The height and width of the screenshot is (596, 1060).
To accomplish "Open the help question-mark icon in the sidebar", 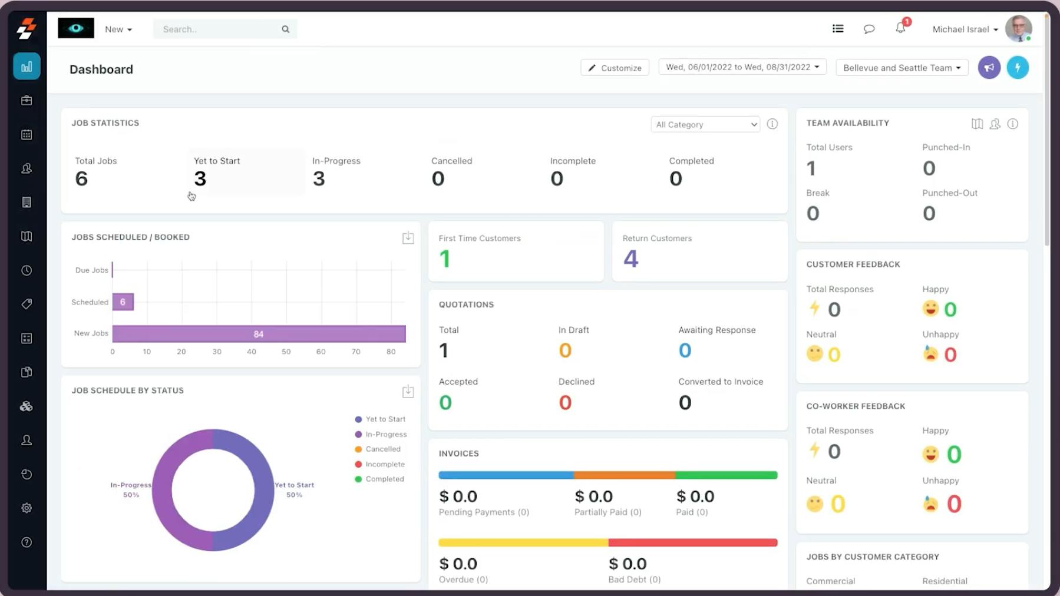I will pyautogui.click(x=27, y=542).
